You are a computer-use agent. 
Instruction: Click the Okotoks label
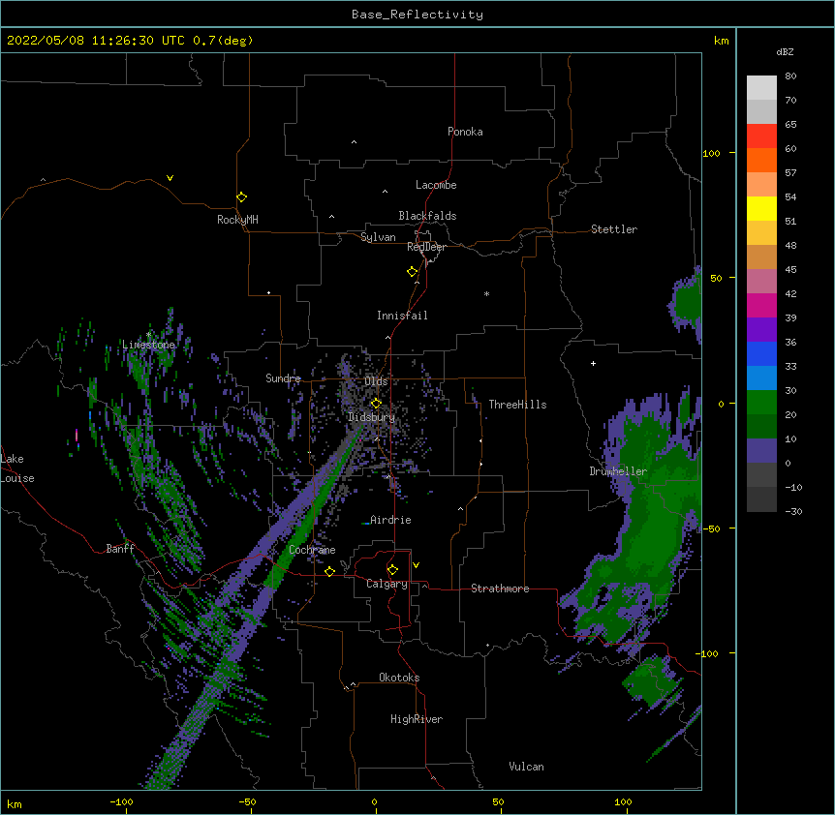pos(399,678)
